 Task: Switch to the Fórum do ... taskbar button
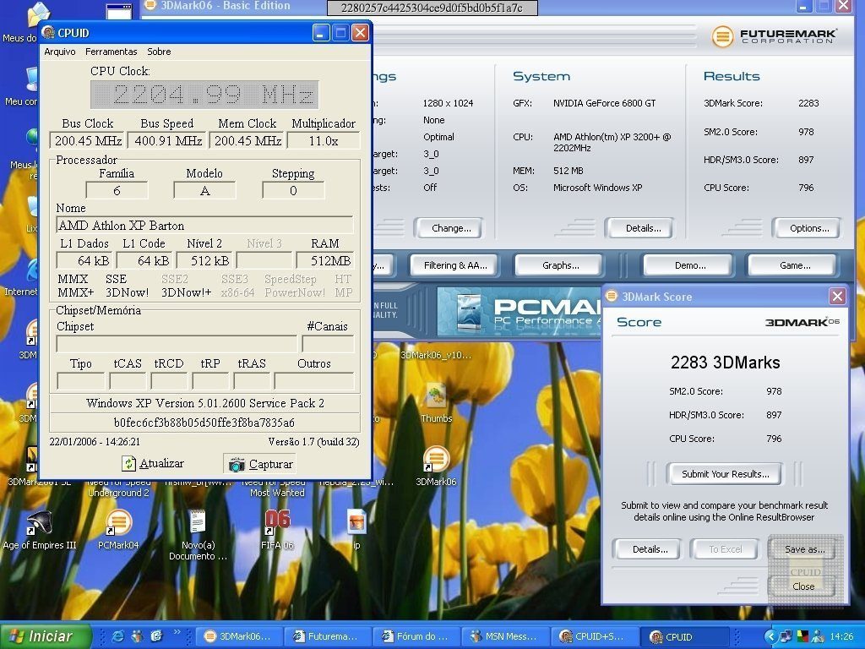click(416, 636)
